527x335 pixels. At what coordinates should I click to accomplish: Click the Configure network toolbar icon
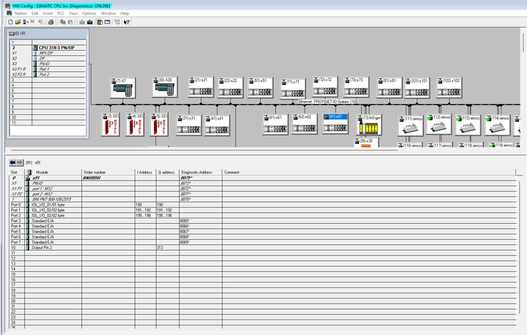pyautogui.click(x=117, y=22)
